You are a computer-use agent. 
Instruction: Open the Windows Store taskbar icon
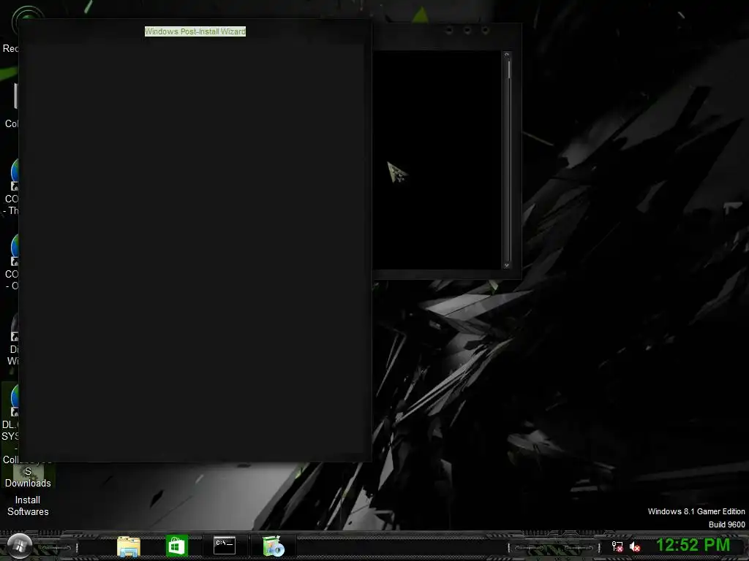[177, 546]
